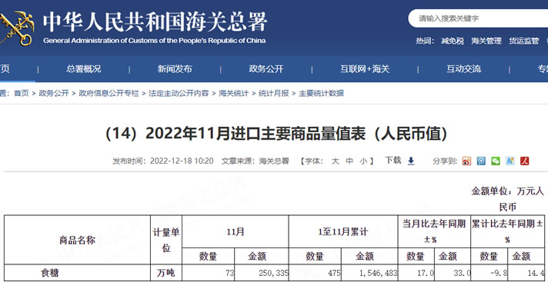This screenshot has width=548, height=289.
Task: Open the 互动交流 navigation menu
Action: (x=464, y=68)
